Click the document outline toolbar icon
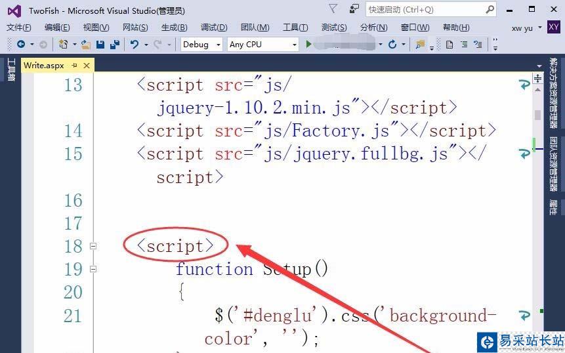Viewport: 565px width, 353px height. click(450, 45)
